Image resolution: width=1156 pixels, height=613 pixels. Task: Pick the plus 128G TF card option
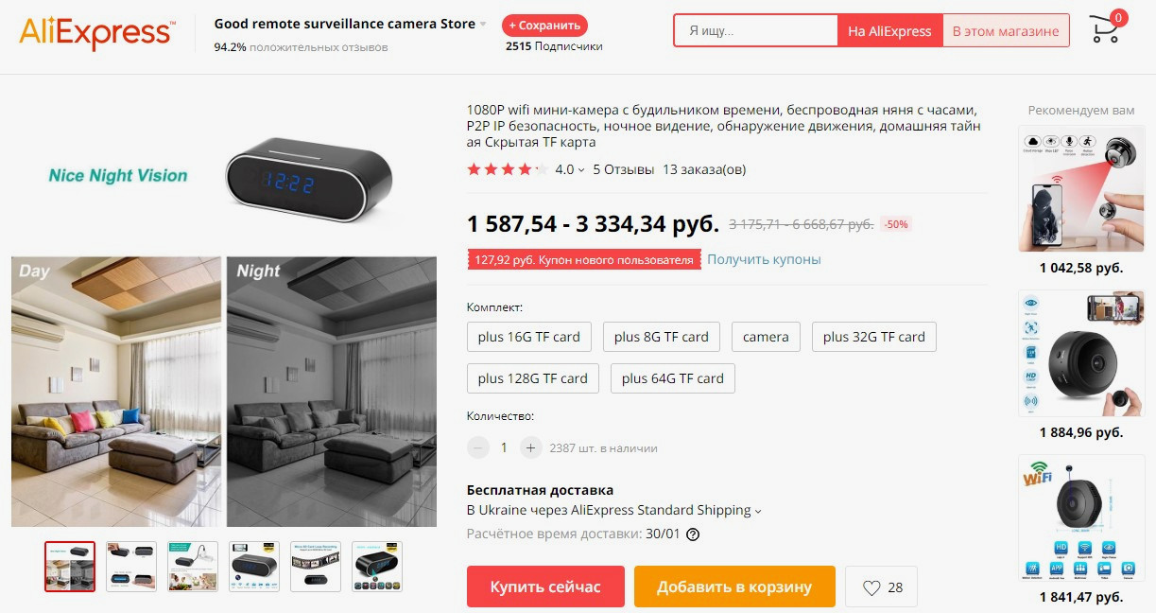(x=533, y=378)
